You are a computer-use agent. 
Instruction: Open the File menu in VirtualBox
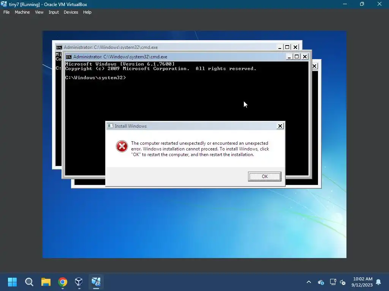[x=6, y=12]
